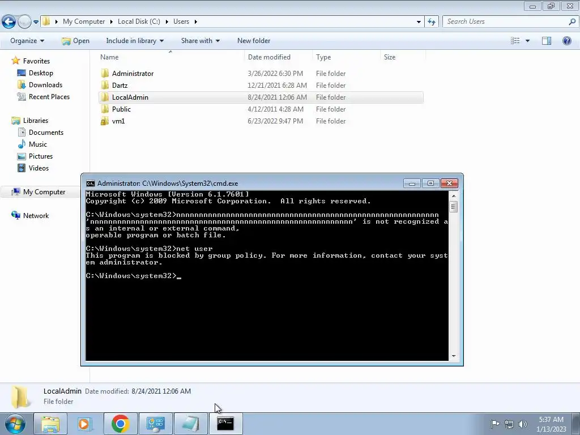Viewport: 580px width, 435px height.
Task: Click the cmd.exe title bar icon
Action: (90, 184)
